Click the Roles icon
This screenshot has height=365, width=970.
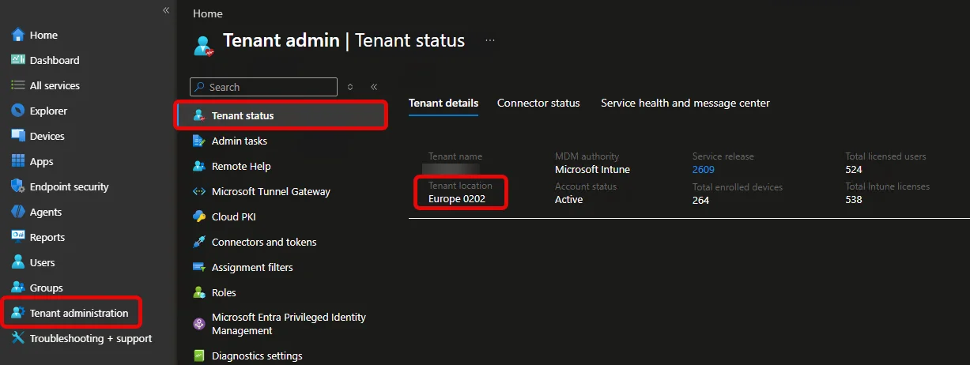(199, 292)
